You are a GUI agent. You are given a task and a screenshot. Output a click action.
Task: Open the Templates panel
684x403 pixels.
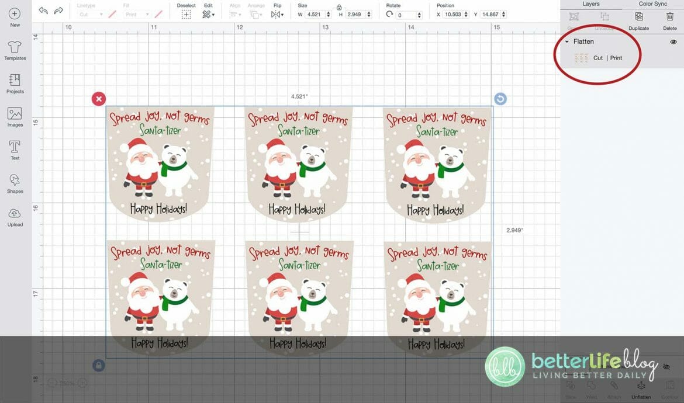click(x=14, y=50)
